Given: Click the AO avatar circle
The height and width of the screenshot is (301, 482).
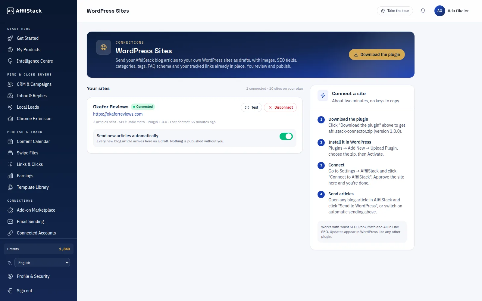Looking at the screenshot, I should (x=440, y=11).
